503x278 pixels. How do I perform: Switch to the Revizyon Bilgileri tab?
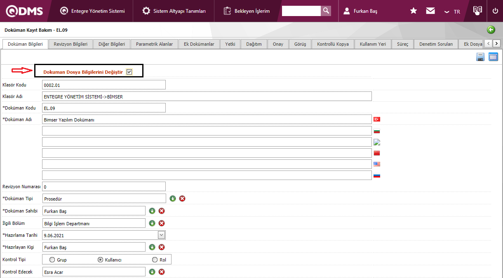click(x=71, y=44)
